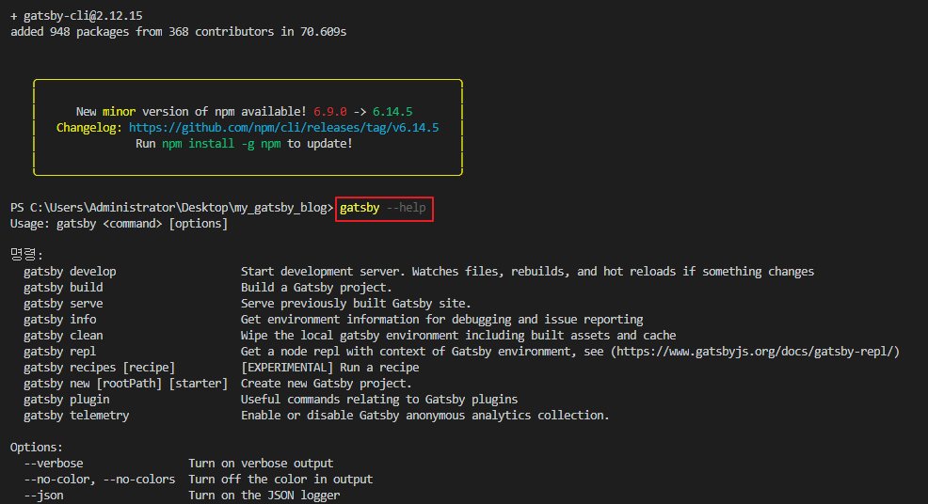Screen dimensions: 928x504
Task: Click the gatsbyjs.org gatsby-repl docs URL
Action: coord(755,352)
